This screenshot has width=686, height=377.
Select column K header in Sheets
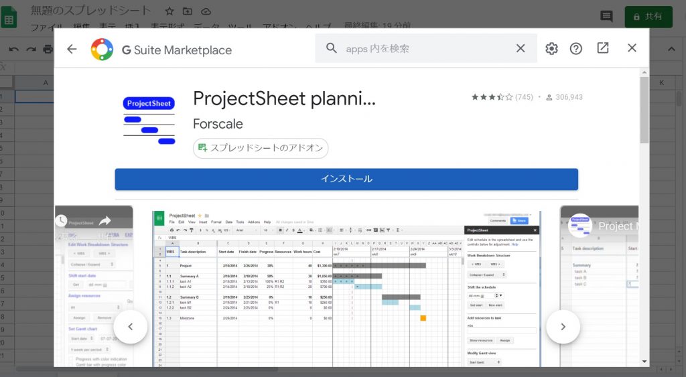click(x=661, y=82)
